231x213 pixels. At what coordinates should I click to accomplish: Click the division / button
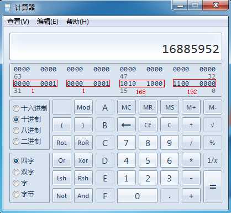(191, 143)
